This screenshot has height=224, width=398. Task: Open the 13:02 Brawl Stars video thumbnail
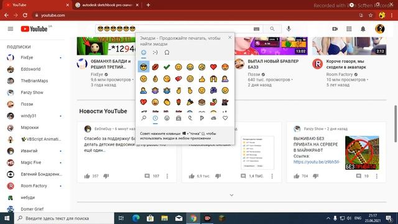271,46
